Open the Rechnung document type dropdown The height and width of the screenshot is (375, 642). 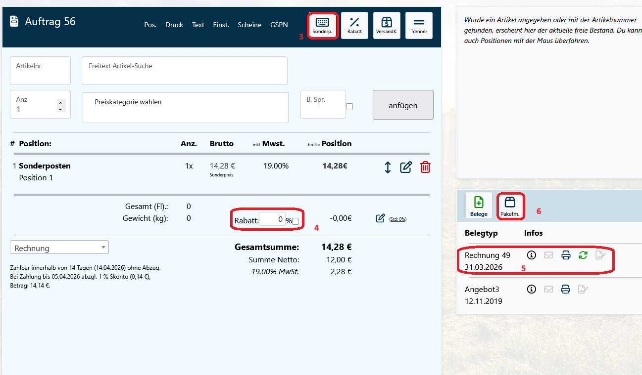click(59, 248)
